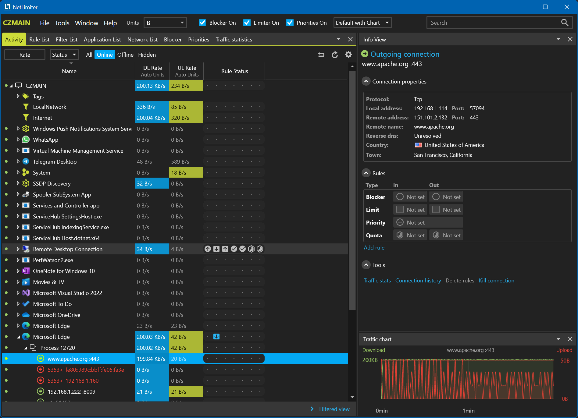The image size is (578, 418).
Task: Collapse the Tools section in Info View
Action: tap(366, 265)
